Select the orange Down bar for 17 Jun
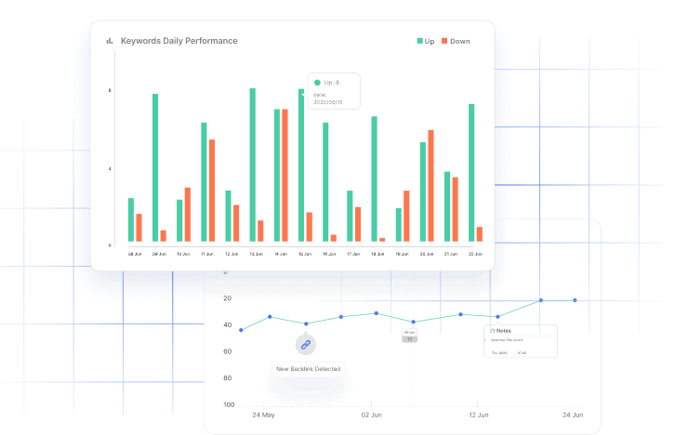This screenshot has height=435, width=675. click(358, 224)
